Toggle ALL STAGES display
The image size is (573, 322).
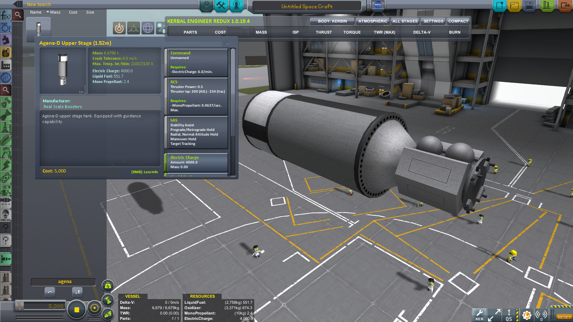click(x=405, y=21)
